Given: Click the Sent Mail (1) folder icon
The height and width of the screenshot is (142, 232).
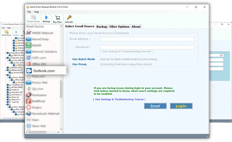Looking at the screenshot, I should [10, 95].
